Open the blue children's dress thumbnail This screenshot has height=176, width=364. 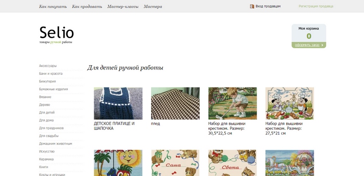[x=118, y=103]
